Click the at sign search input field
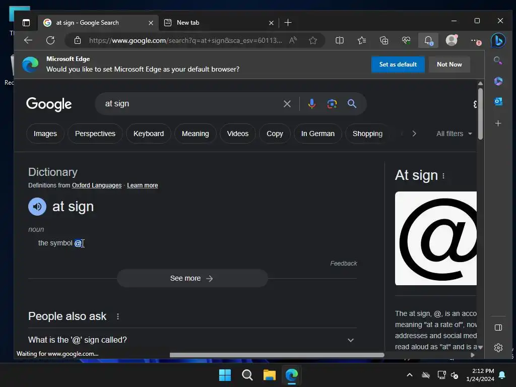This screenshot has width=516, height=387. tap(191, 104)
